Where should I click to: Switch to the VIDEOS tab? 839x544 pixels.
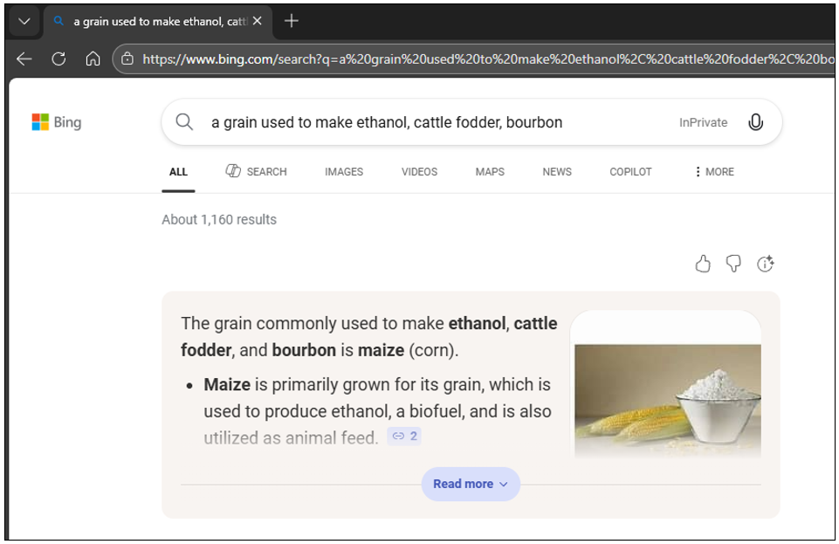click(x=419, y=172)
